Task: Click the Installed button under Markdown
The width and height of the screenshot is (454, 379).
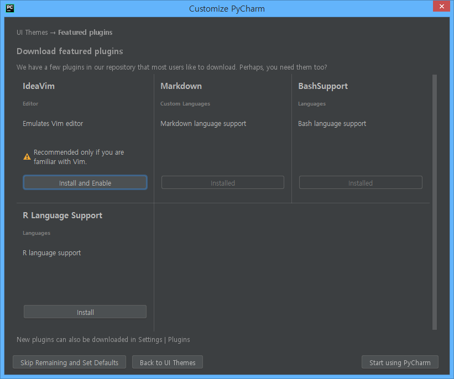Action: click(x=223, y=182)
